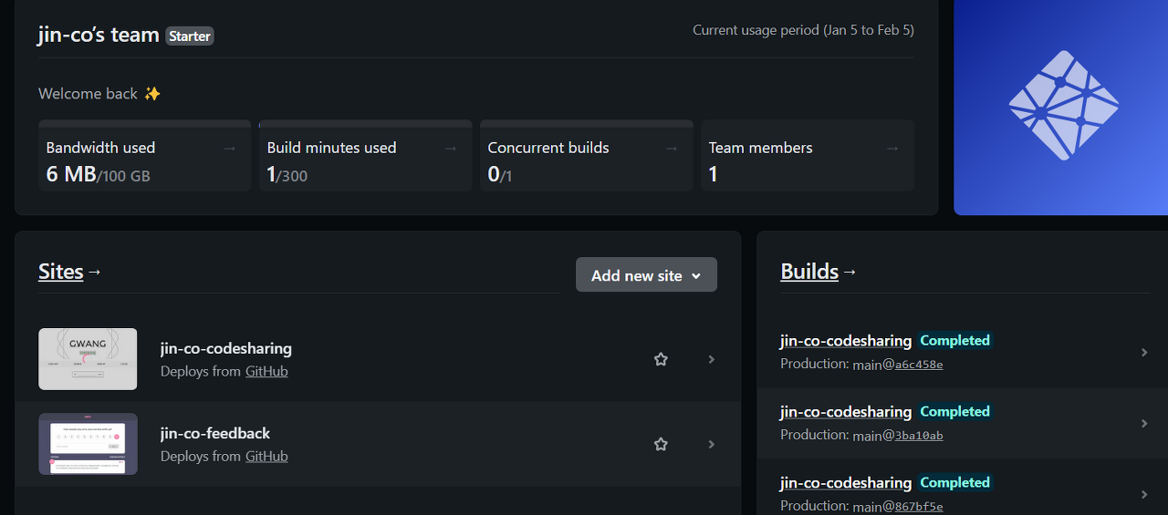This screenshot has width=1168, height=515.
Task: Open commit 867bf5e link
Action: click(x=919, y=506)
